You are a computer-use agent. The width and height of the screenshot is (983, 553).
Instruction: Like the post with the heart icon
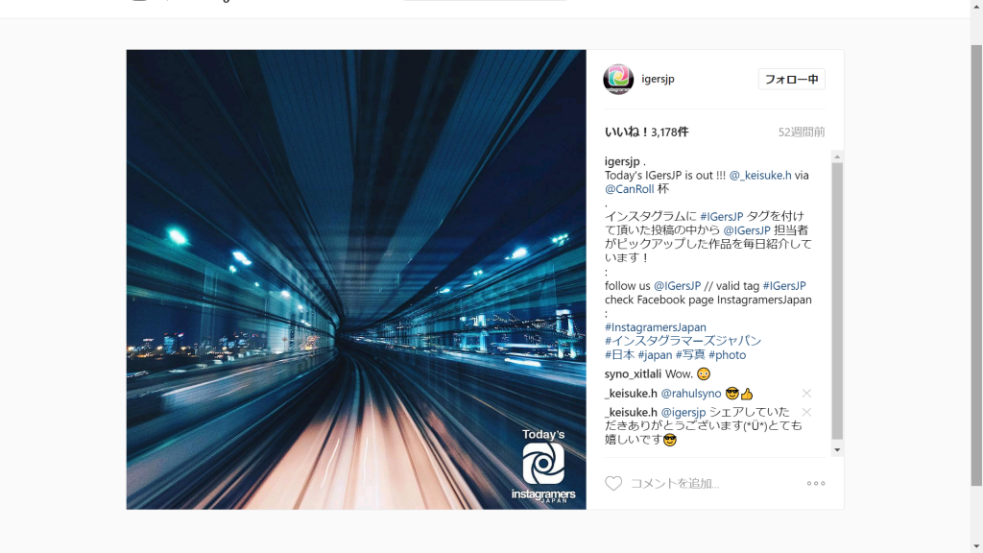tap(613, 483)
